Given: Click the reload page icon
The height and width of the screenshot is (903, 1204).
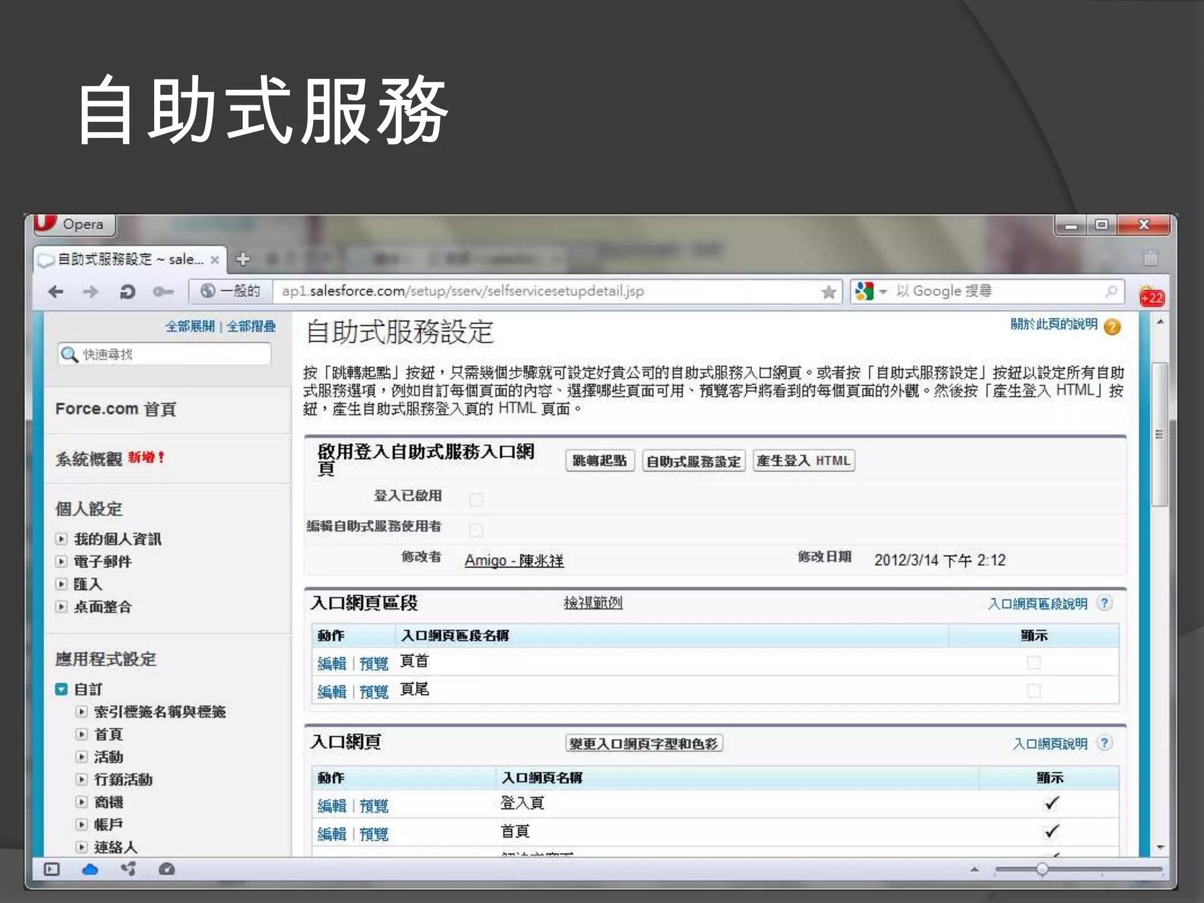Looking at the screenshot, I should click(127, 292).
